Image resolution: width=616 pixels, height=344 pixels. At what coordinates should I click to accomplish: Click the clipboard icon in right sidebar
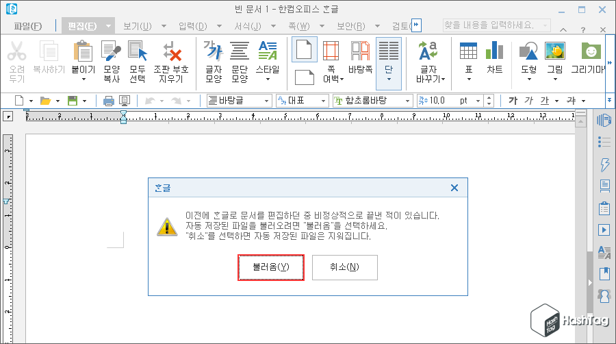604,208
